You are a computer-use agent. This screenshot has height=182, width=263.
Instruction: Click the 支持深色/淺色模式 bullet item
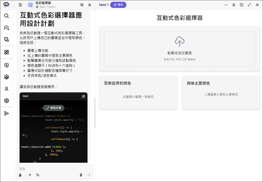point(42,76)
